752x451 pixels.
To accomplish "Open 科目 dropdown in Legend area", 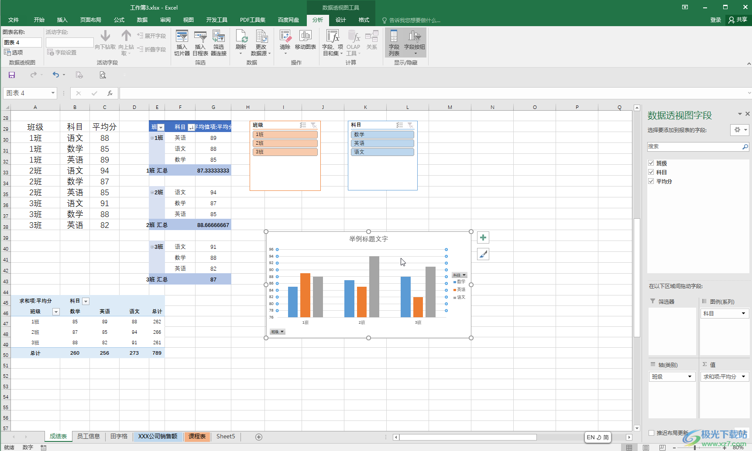I will pos(743,314).
